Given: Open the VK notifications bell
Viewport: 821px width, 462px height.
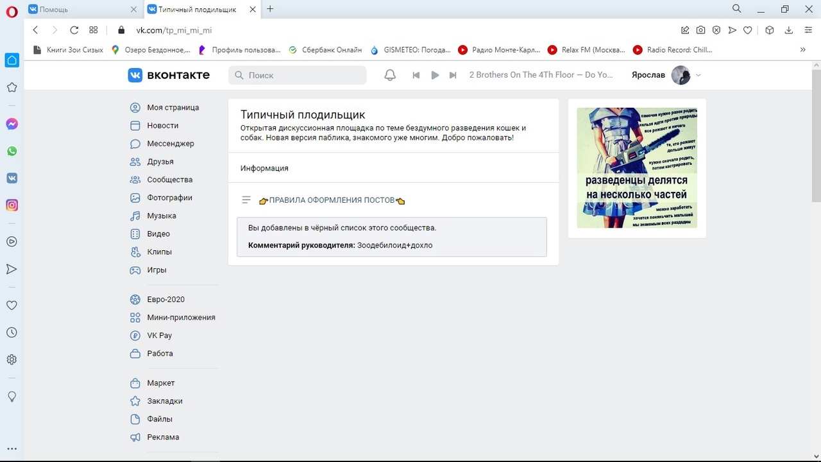Looking at the screenshot, I should click(x=390, y=75).
